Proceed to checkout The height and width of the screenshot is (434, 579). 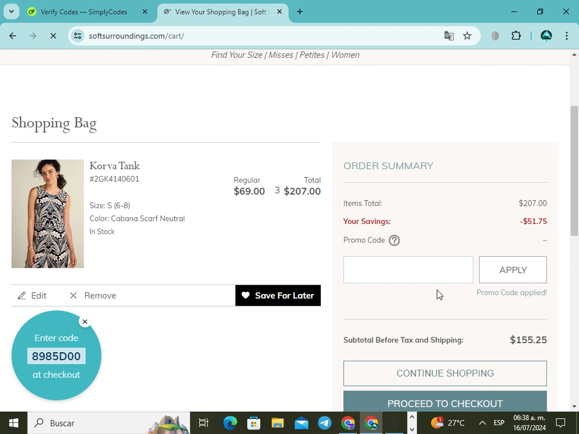(445, 402)
